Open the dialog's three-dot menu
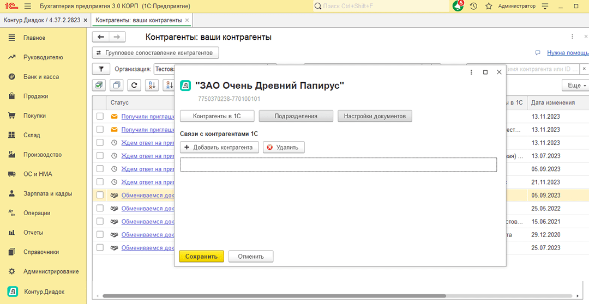589x304 pixels. [x=471, y=72]
